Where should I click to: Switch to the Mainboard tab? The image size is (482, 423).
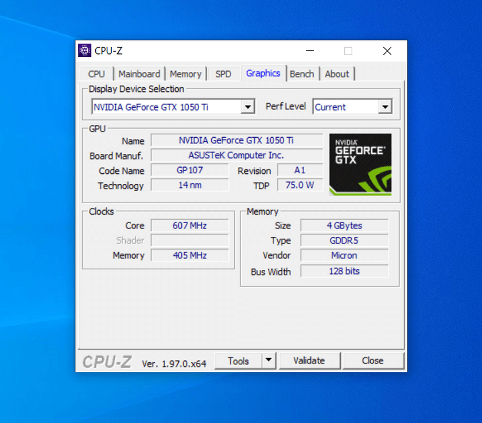click(139, 74)
